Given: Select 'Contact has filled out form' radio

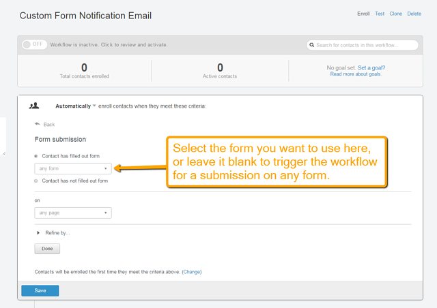Looking at the screenshot, I should 36,156.
